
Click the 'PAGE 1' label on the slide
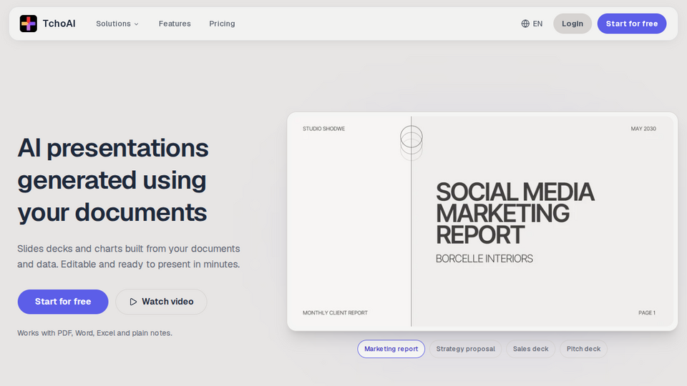(x=647, y=313)
